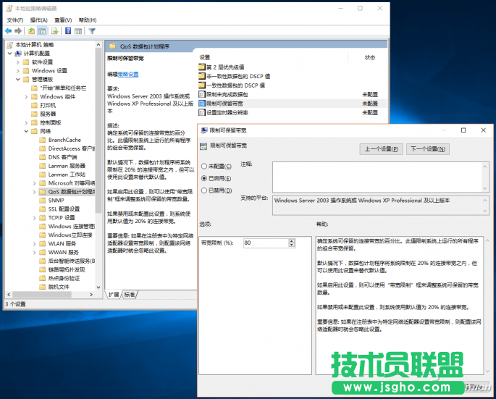Click the up one level folder icon
The height and width of the screenshot is (399, 496).
31,31
